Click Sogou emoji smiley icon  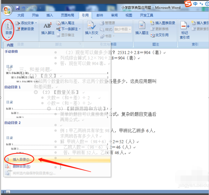207,4
